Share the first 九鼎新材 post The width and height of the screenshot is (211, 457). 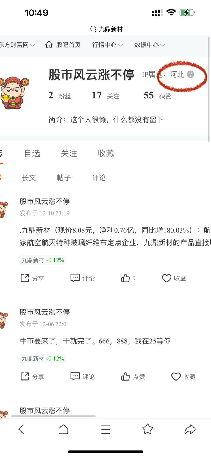32,278
